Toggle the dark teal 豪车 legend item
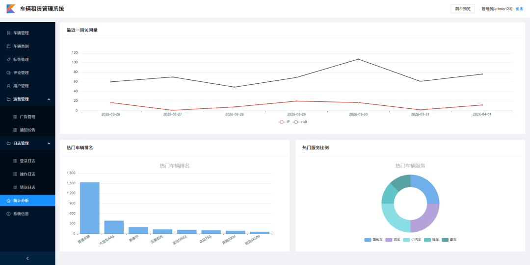Screen dimensions: 530x265 pyautogui.click(x=450, y=240)
